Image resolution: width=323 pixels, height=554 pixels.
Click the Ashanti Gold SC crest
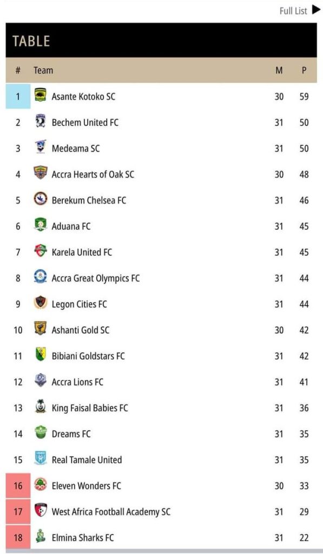(x=41, y=329)
